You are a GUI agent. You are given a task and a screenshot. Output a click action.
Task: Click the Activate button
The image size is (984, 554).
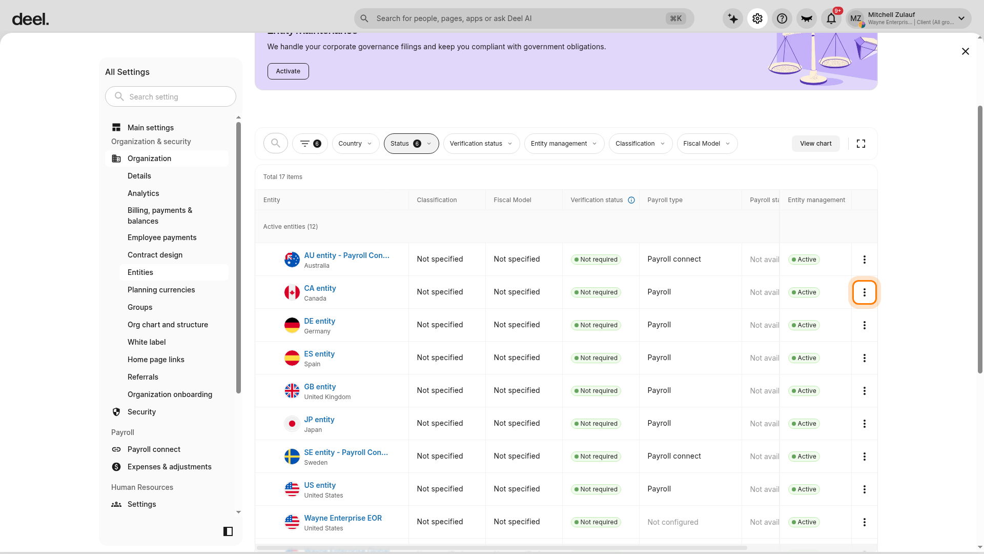point(288,71)
